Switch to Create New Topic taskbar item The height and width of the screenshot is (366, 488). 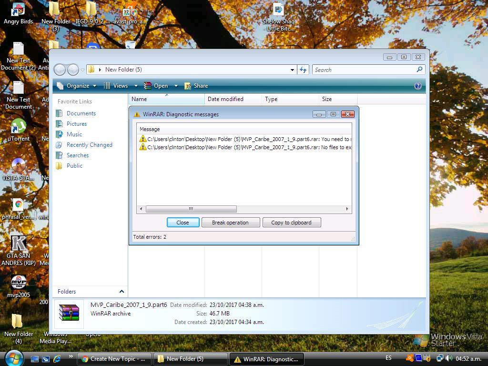(x=114, y=359)
